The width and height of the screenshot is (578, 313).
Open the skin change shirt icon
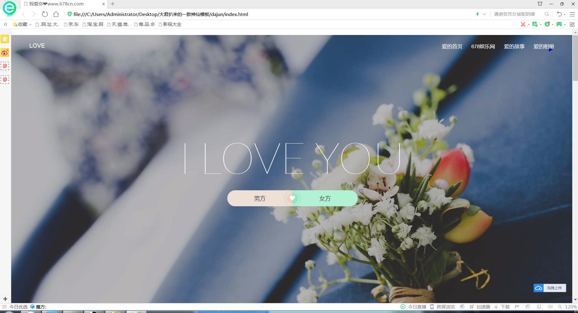pyautogui.click(x=540, y=4)
